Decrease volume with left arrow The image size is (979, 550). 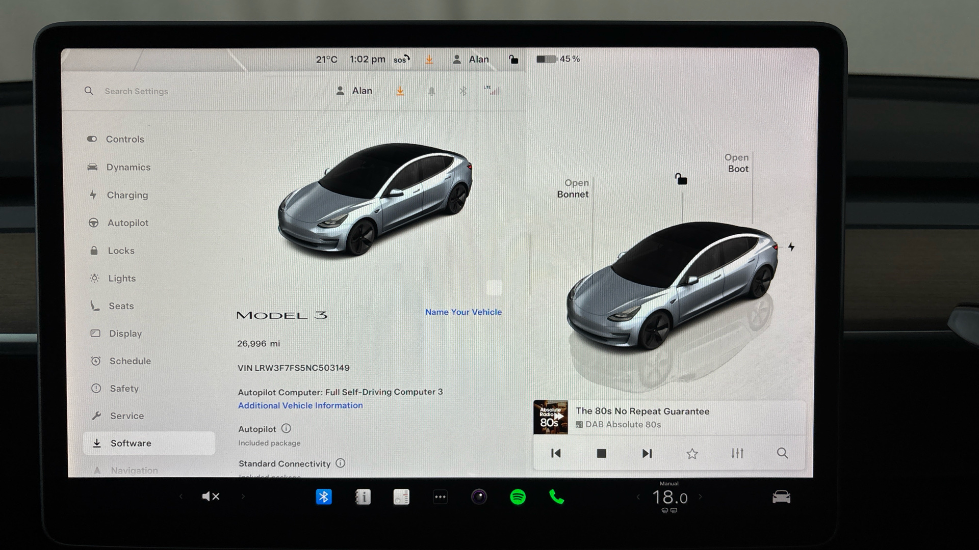pyautogui.click(x=181, y=497)
